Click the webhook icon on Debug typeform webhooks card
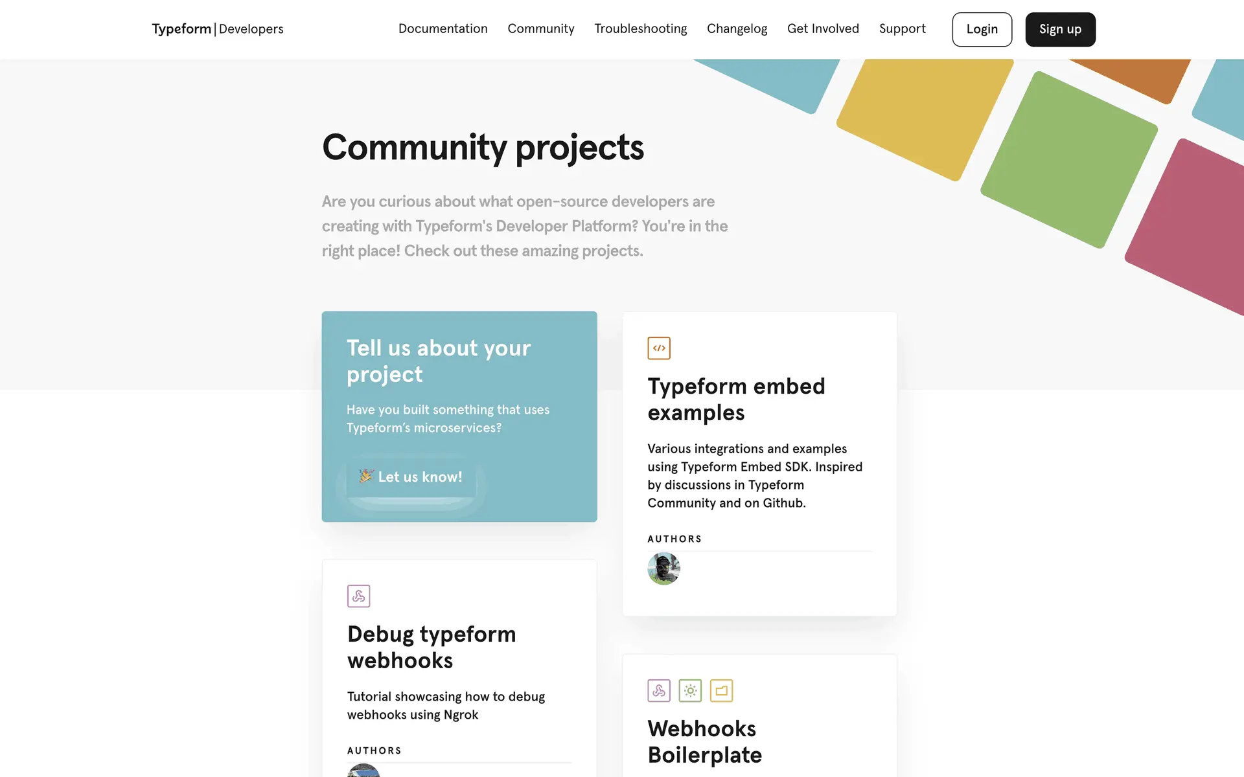This screenshot has width=1244, height=777. point(358,596)
